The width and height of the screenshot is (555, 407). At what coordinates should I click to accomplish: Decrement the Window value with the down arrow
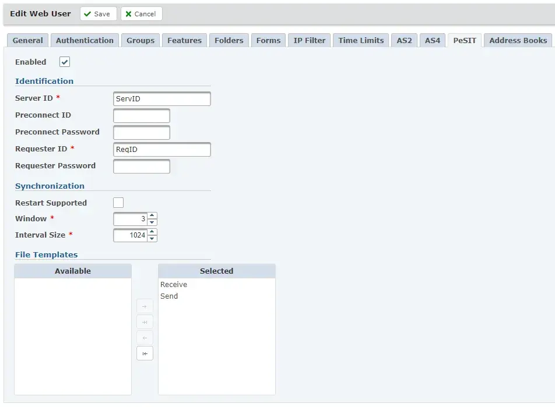(x=152, y=222)
